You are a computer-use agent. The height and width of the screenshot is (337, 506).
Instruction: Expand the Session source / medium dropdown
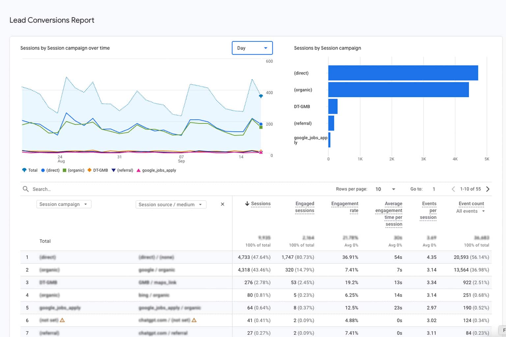tap(171, 205)
